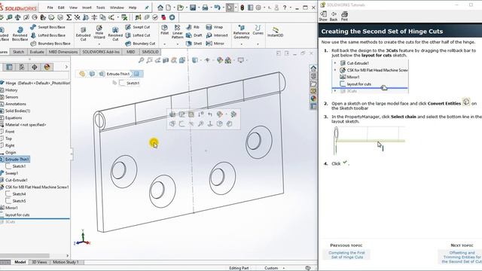Click Print in SOLIDWORKS Tutorials window

click(344, 17)
